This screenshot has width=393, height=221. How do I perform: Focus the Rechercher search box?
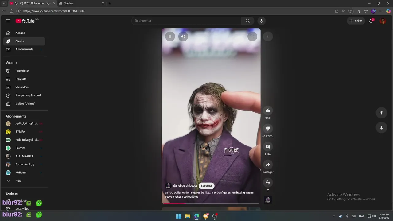(x=186, y=21)
